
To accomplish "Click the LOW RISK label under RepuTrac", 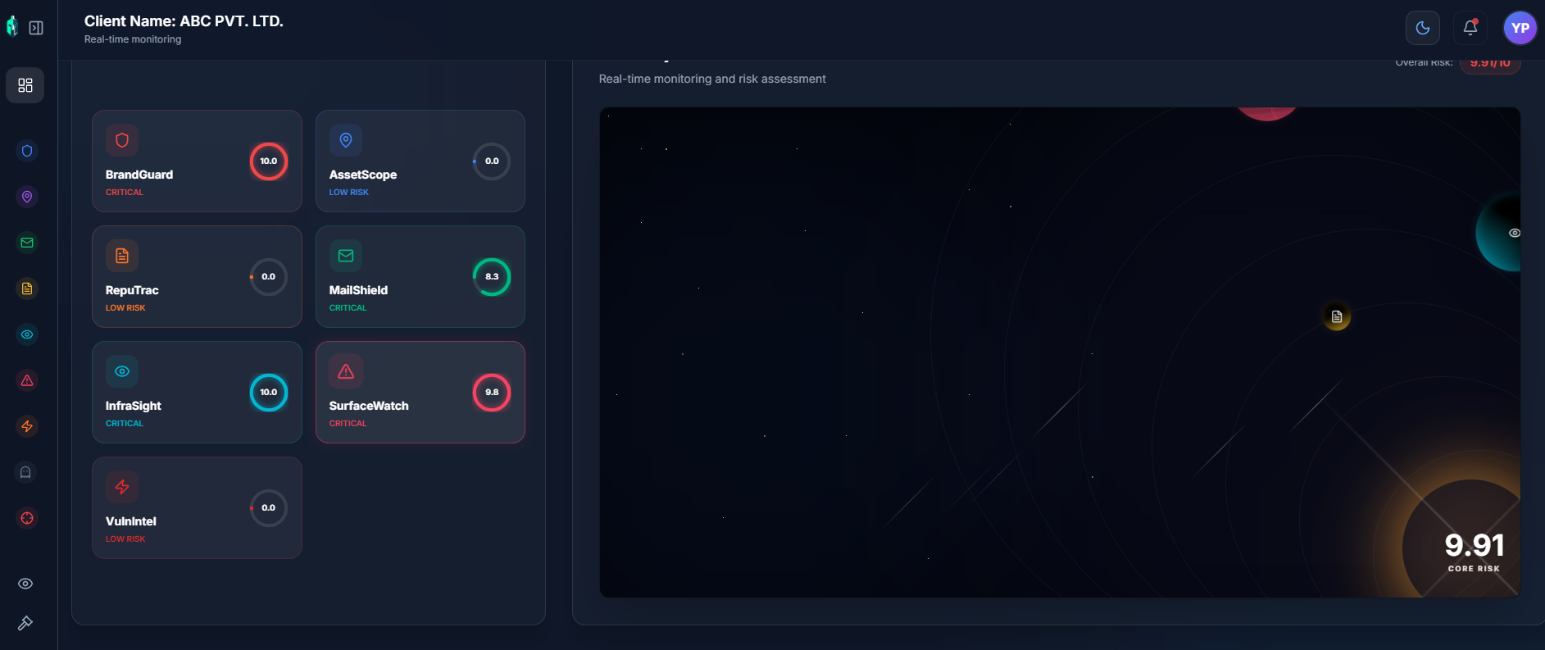I will 125,307.
